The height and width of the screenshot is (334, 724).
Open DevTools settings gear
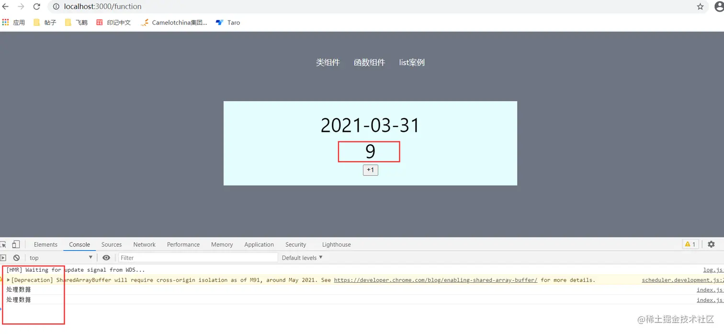click(711, 244)
